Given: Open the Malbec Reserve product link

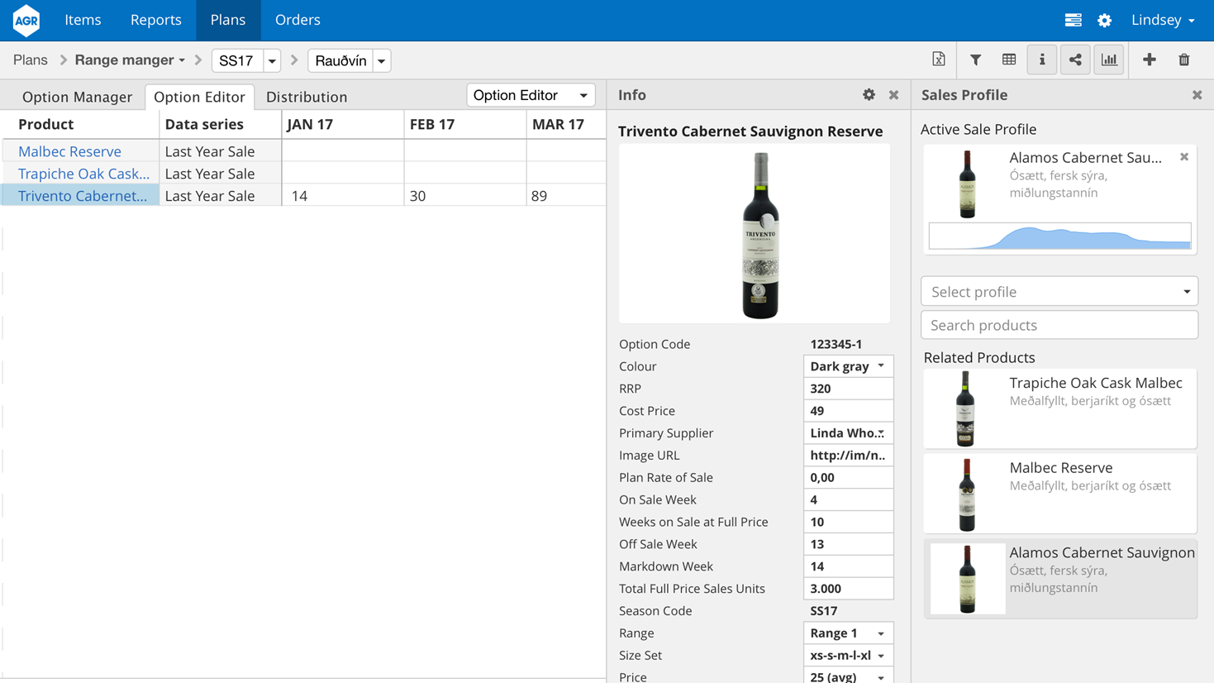Looking at the screenshot, I should 69,151.
